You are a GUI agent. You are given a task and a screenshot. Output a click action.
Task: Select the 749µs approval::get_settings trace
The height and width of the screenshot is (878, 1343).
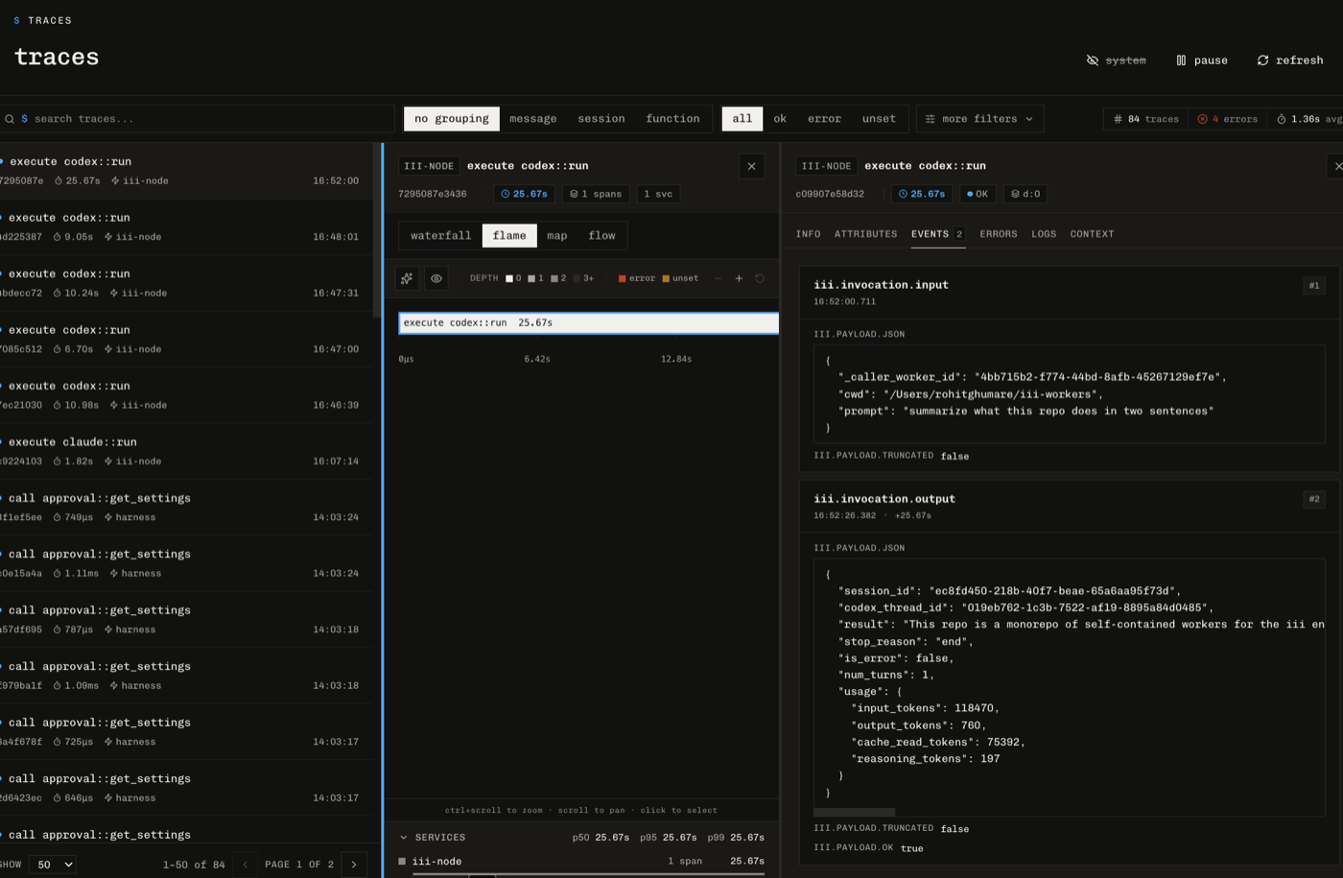(x=185, y=508)
